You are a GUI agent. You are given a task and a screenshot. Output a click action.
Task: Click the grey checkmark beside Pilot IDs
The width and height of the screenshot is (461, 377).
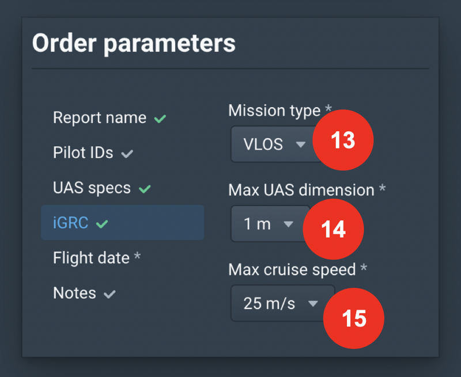pos(127,154)
